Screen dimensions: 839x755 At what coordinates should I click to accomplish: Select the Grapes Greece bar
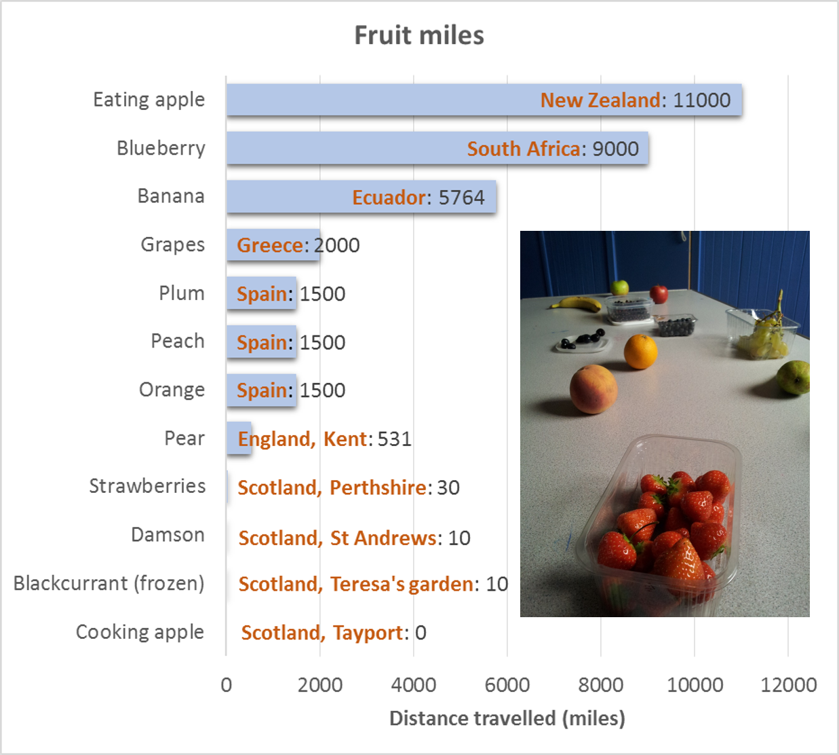pos(273,245)
